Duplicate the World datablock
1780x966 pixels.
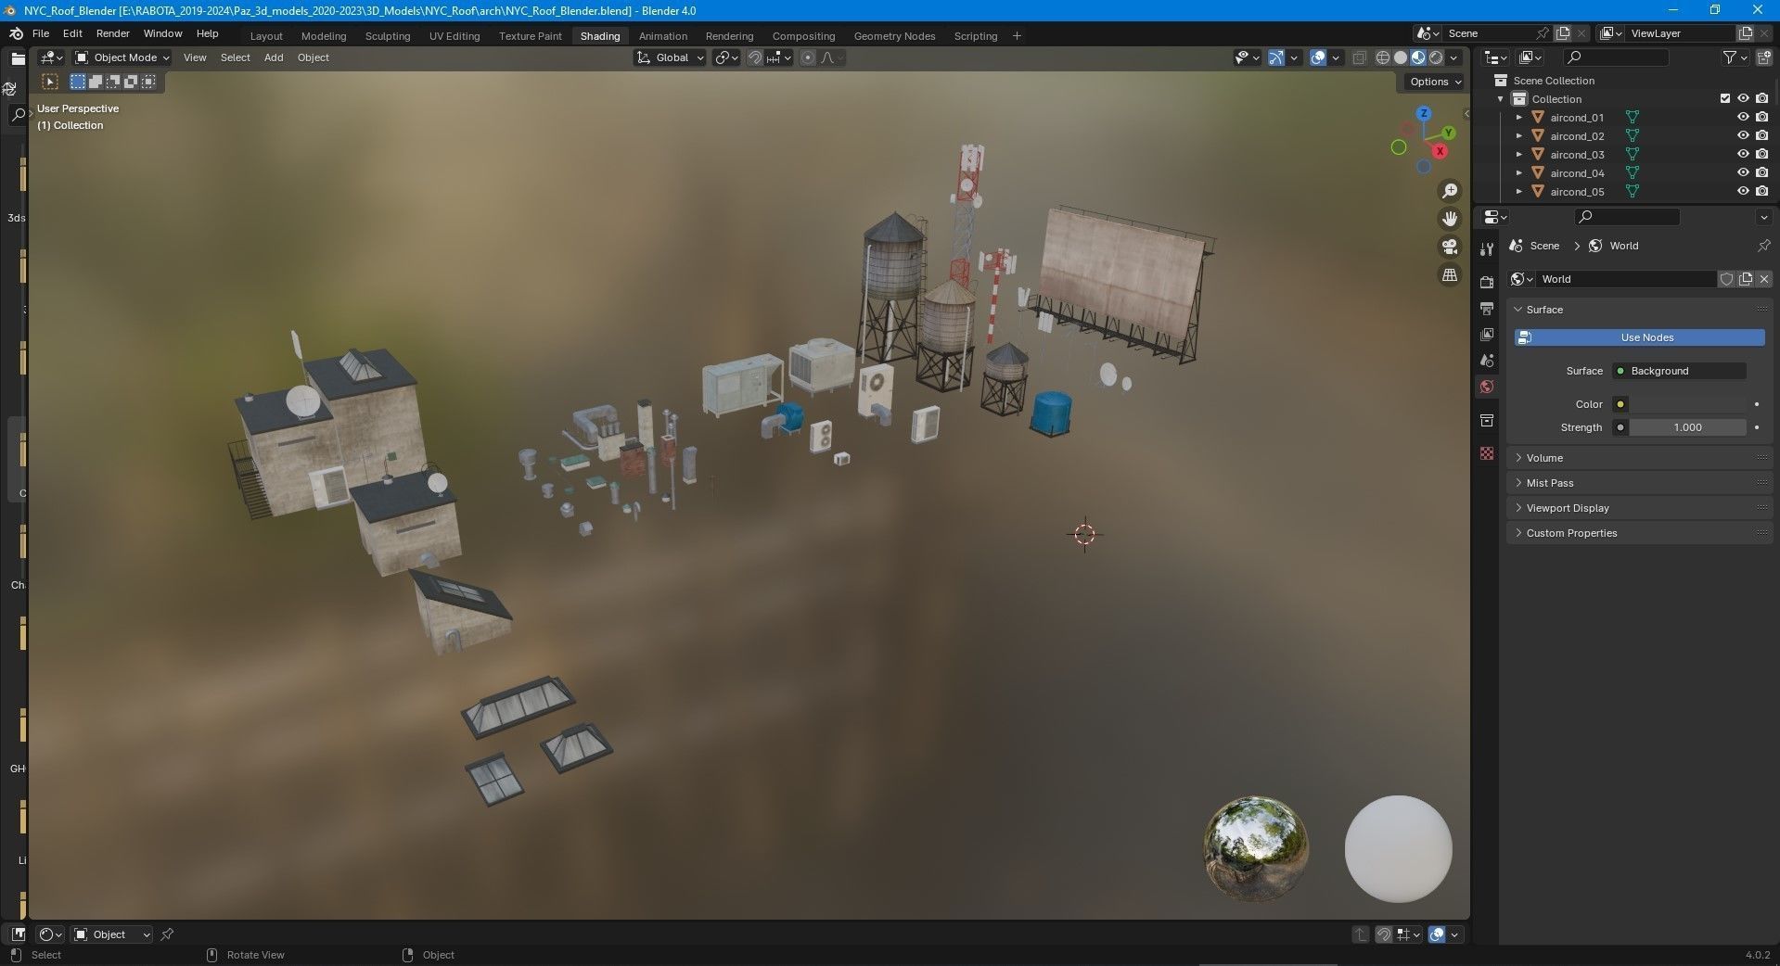coord(1746,279)
